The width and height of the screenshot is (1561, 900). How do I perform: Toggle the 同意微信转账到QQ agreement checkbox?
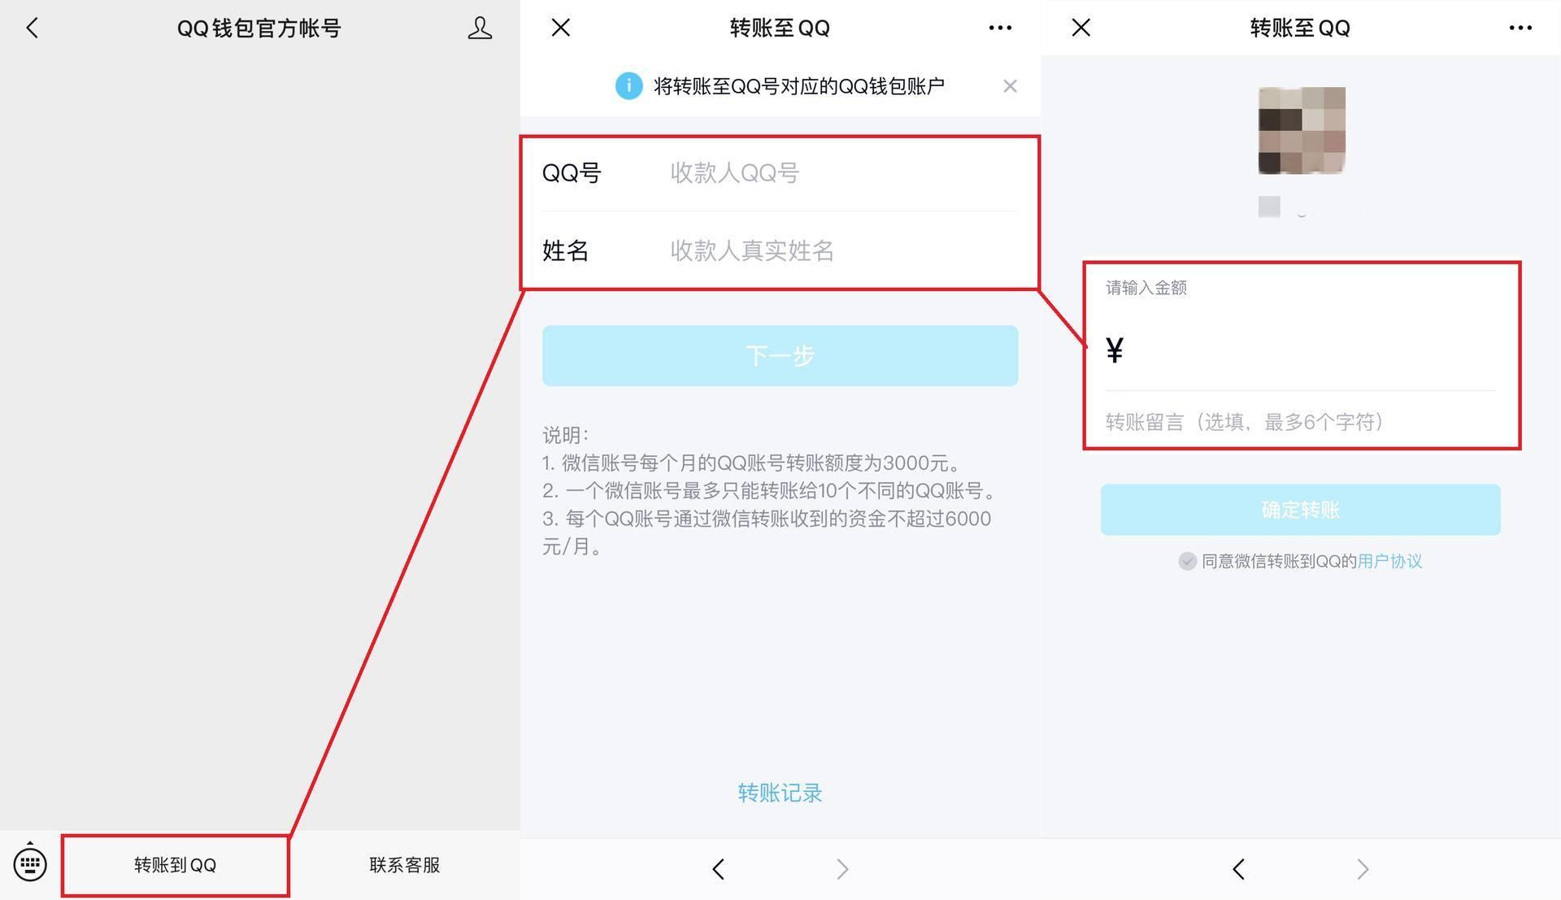coord(1187,561)
